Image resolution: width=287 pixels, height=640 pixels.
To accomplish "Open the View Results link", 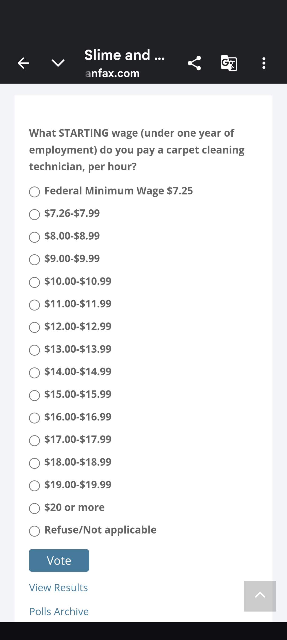I will pos(58,588).
